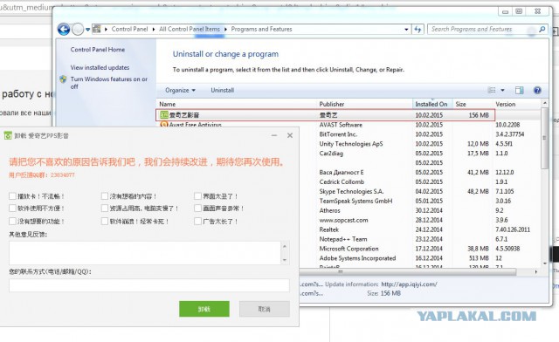The image size is (559, 342).
Task: Close the PPS uninstall dialog
Action: (x=290, y=135)
